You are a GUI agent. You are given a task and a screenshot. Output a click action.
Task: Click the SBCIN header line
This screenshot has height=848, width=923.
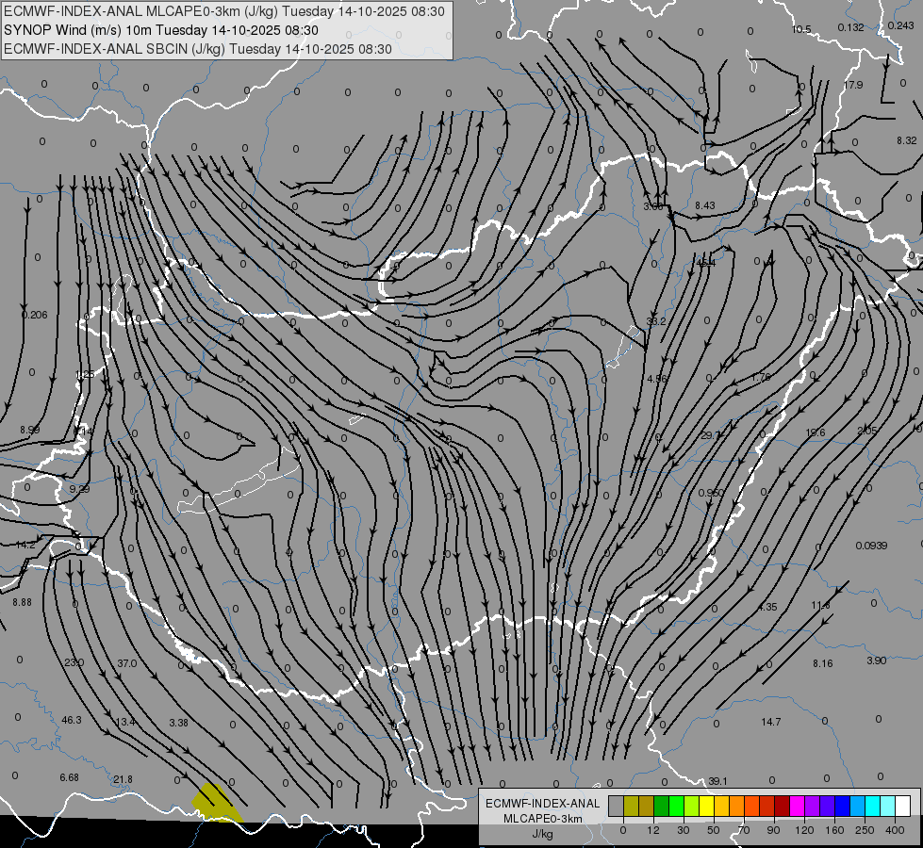coord(197,49)
